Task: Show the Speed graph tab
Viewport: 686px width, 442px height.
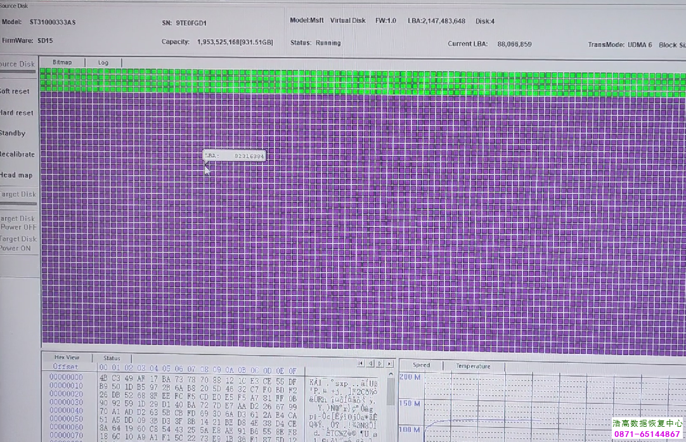Action: (x=421, y=365)
